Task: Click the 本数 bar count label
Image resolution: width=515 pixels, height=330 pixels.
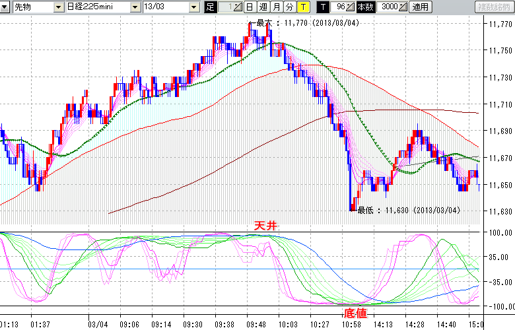Action: (364, 7)
